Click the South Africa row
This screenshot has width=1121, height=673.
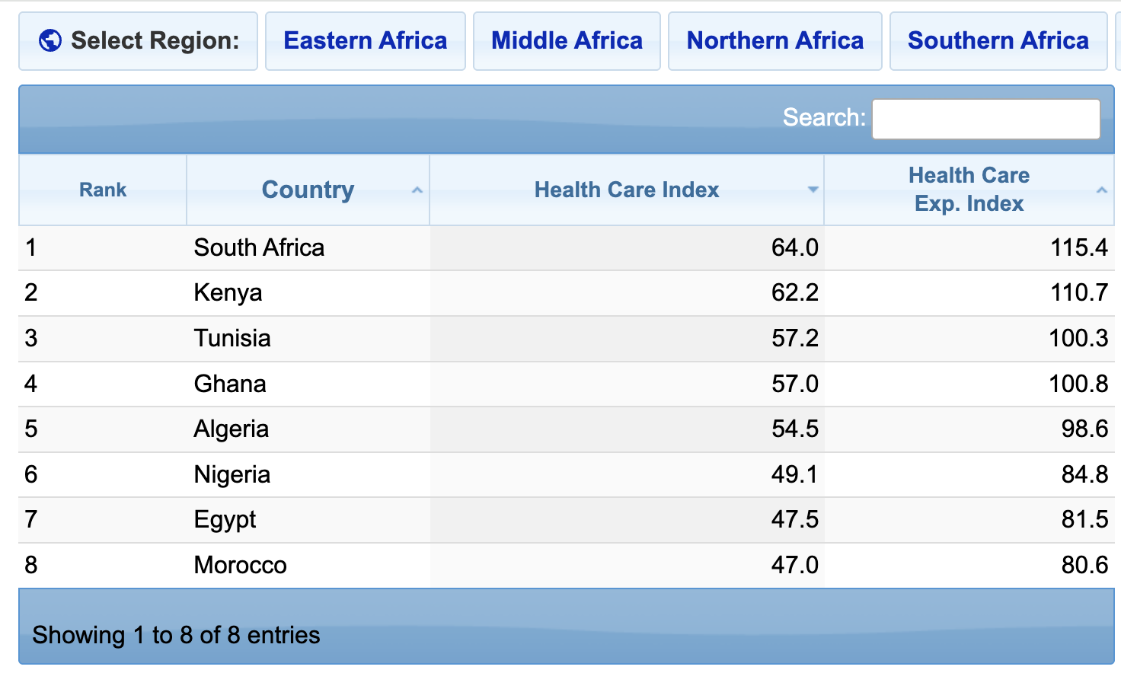click(x=567, y=247)
